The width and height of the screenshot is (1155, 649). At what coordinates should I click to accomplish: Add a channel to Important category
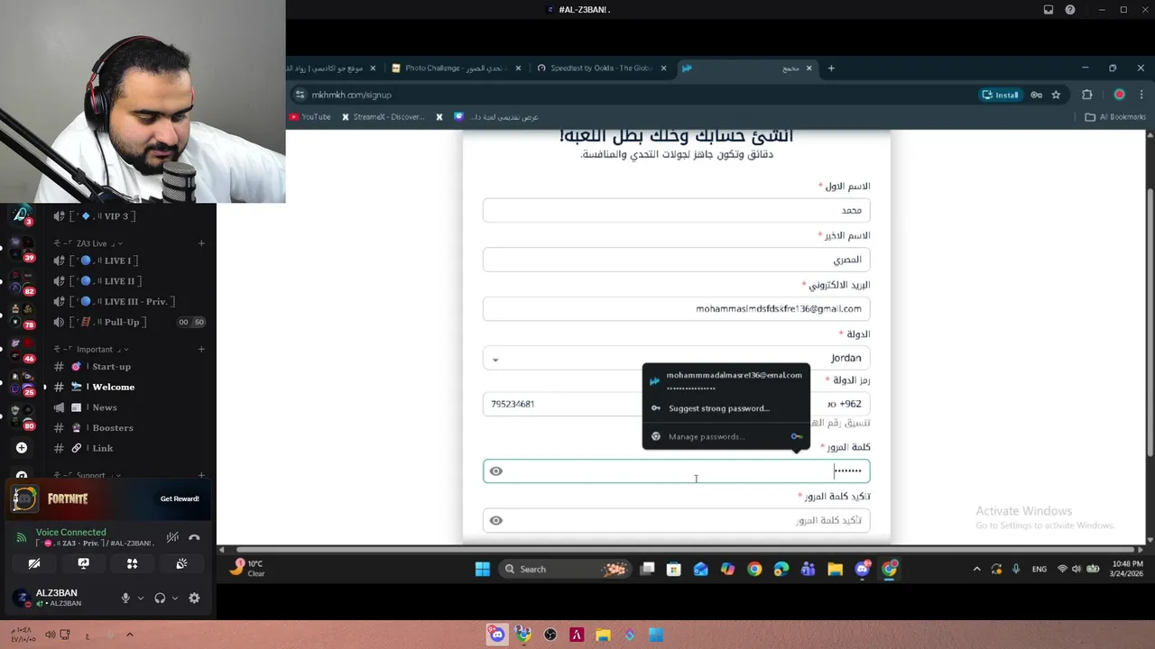coord(201,350)
